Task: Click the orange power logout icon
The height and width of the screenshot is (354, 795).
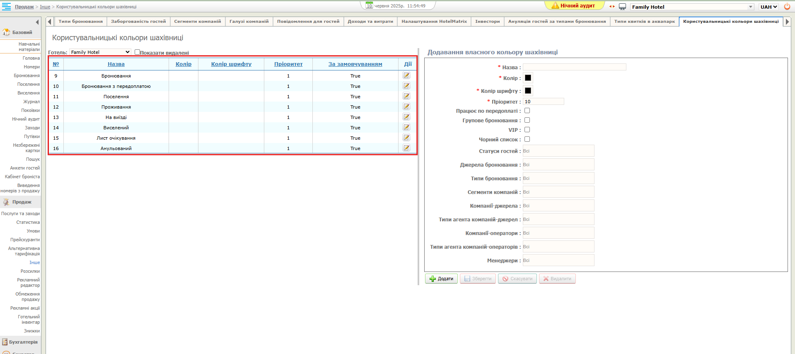Action: (787, 7)
